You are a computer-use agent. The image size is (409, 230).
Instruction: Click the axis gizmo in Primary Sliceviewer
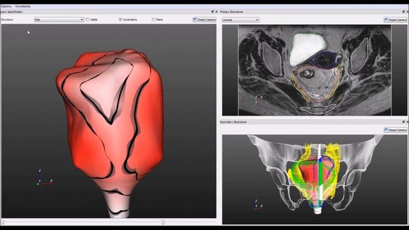[x=258, y=101]
